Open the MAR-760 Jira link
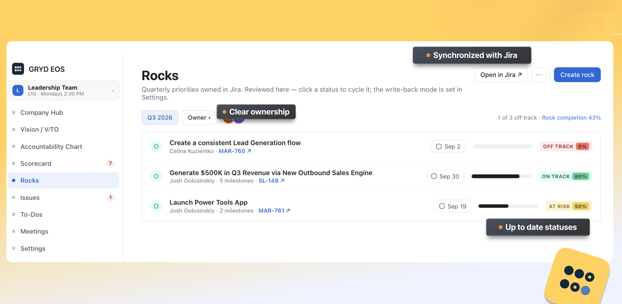The image size is (622, 304). point(235,151)
